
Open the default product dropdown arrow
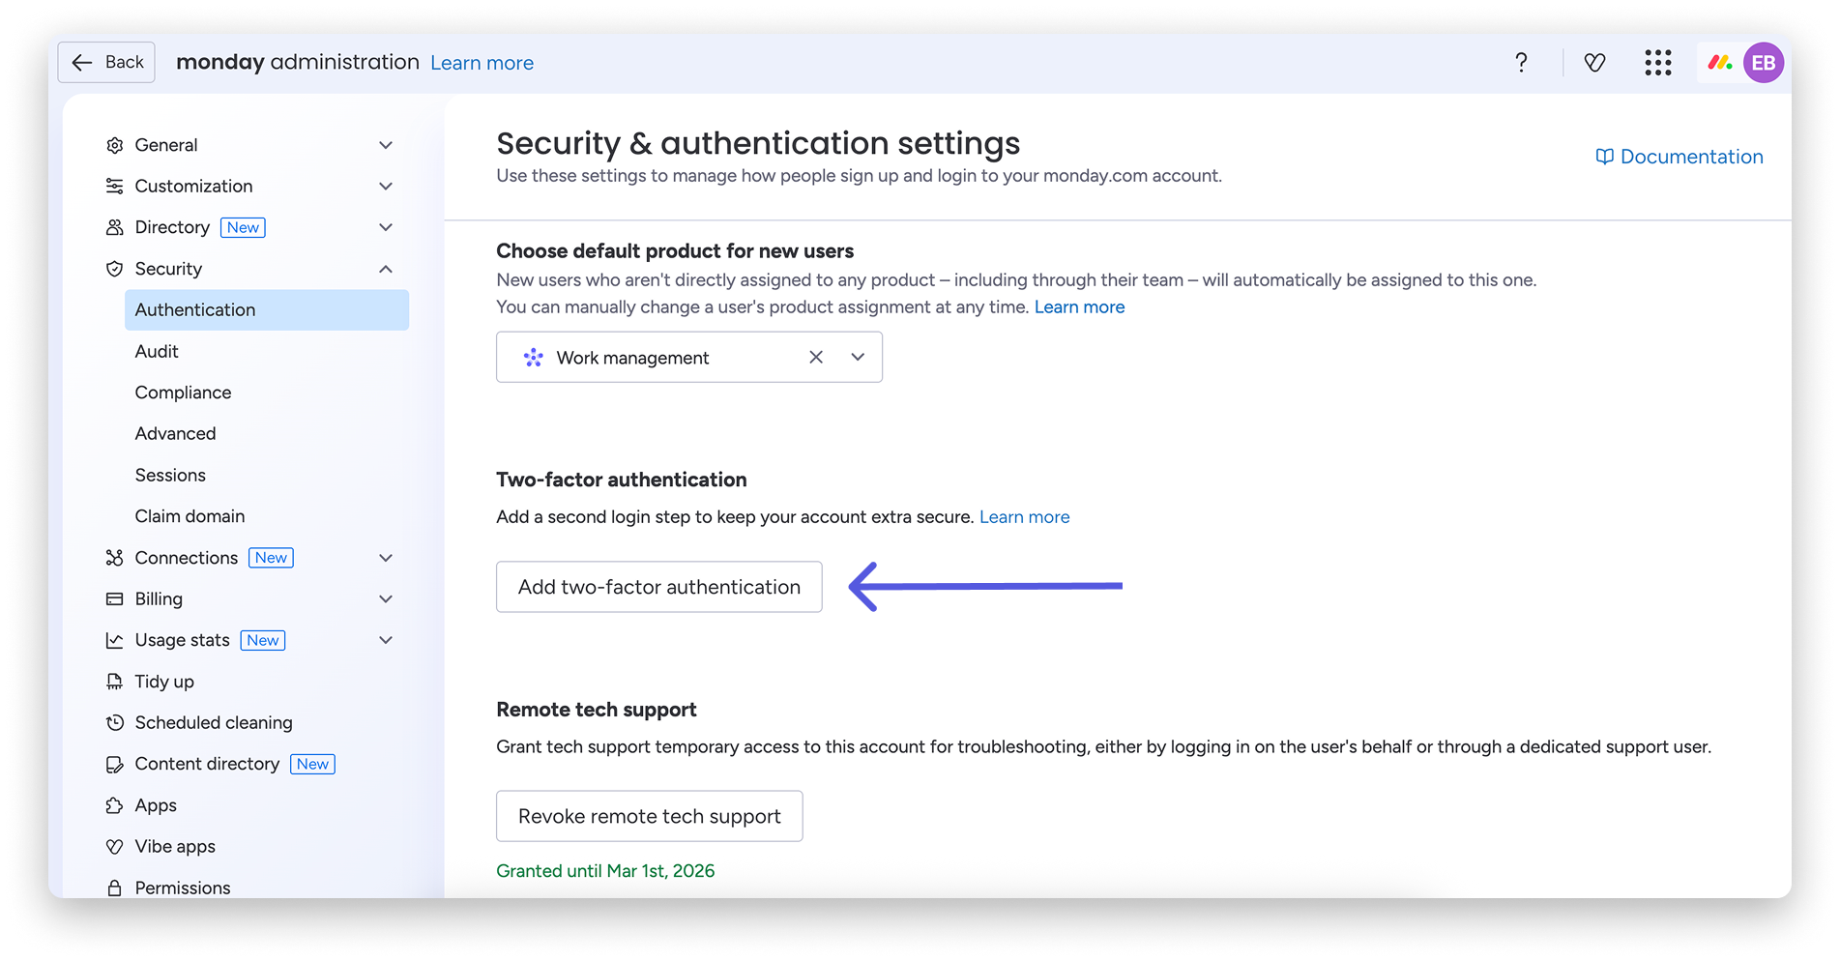coord(857,357)
